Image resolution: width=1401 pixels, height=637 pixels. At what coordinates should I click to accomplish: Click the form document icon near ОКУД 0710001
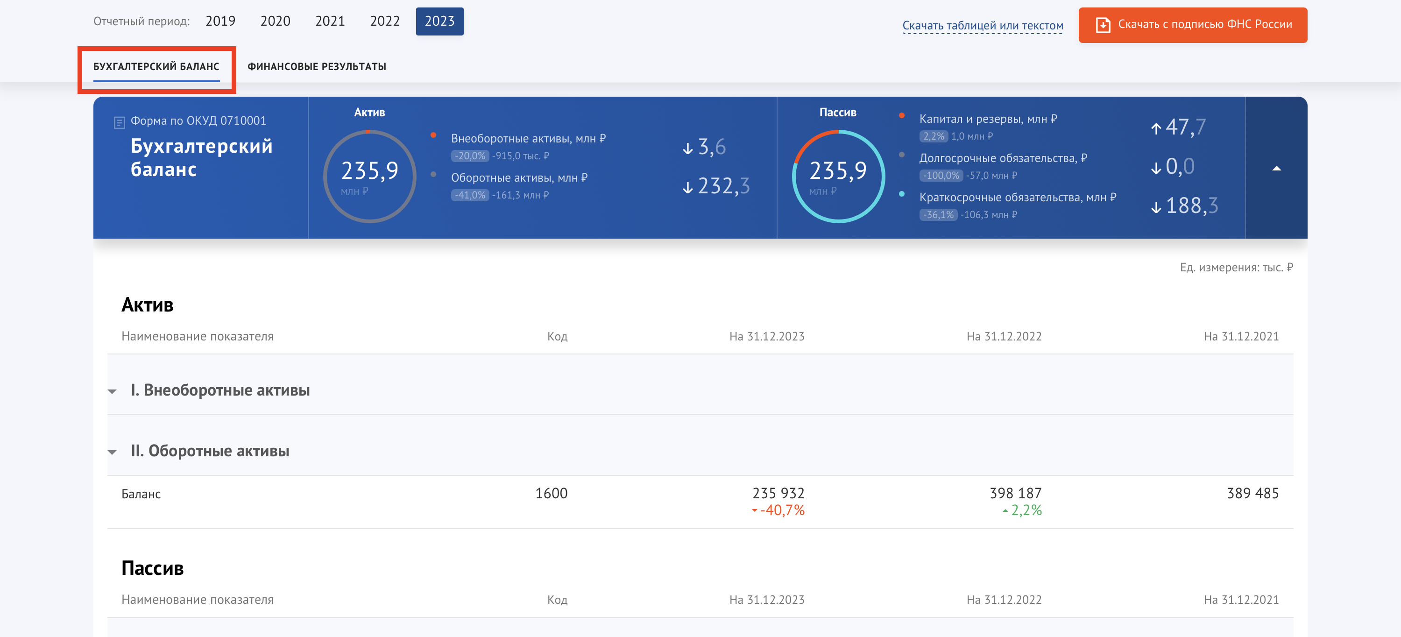pyautogui.click(x=119, y=122)
